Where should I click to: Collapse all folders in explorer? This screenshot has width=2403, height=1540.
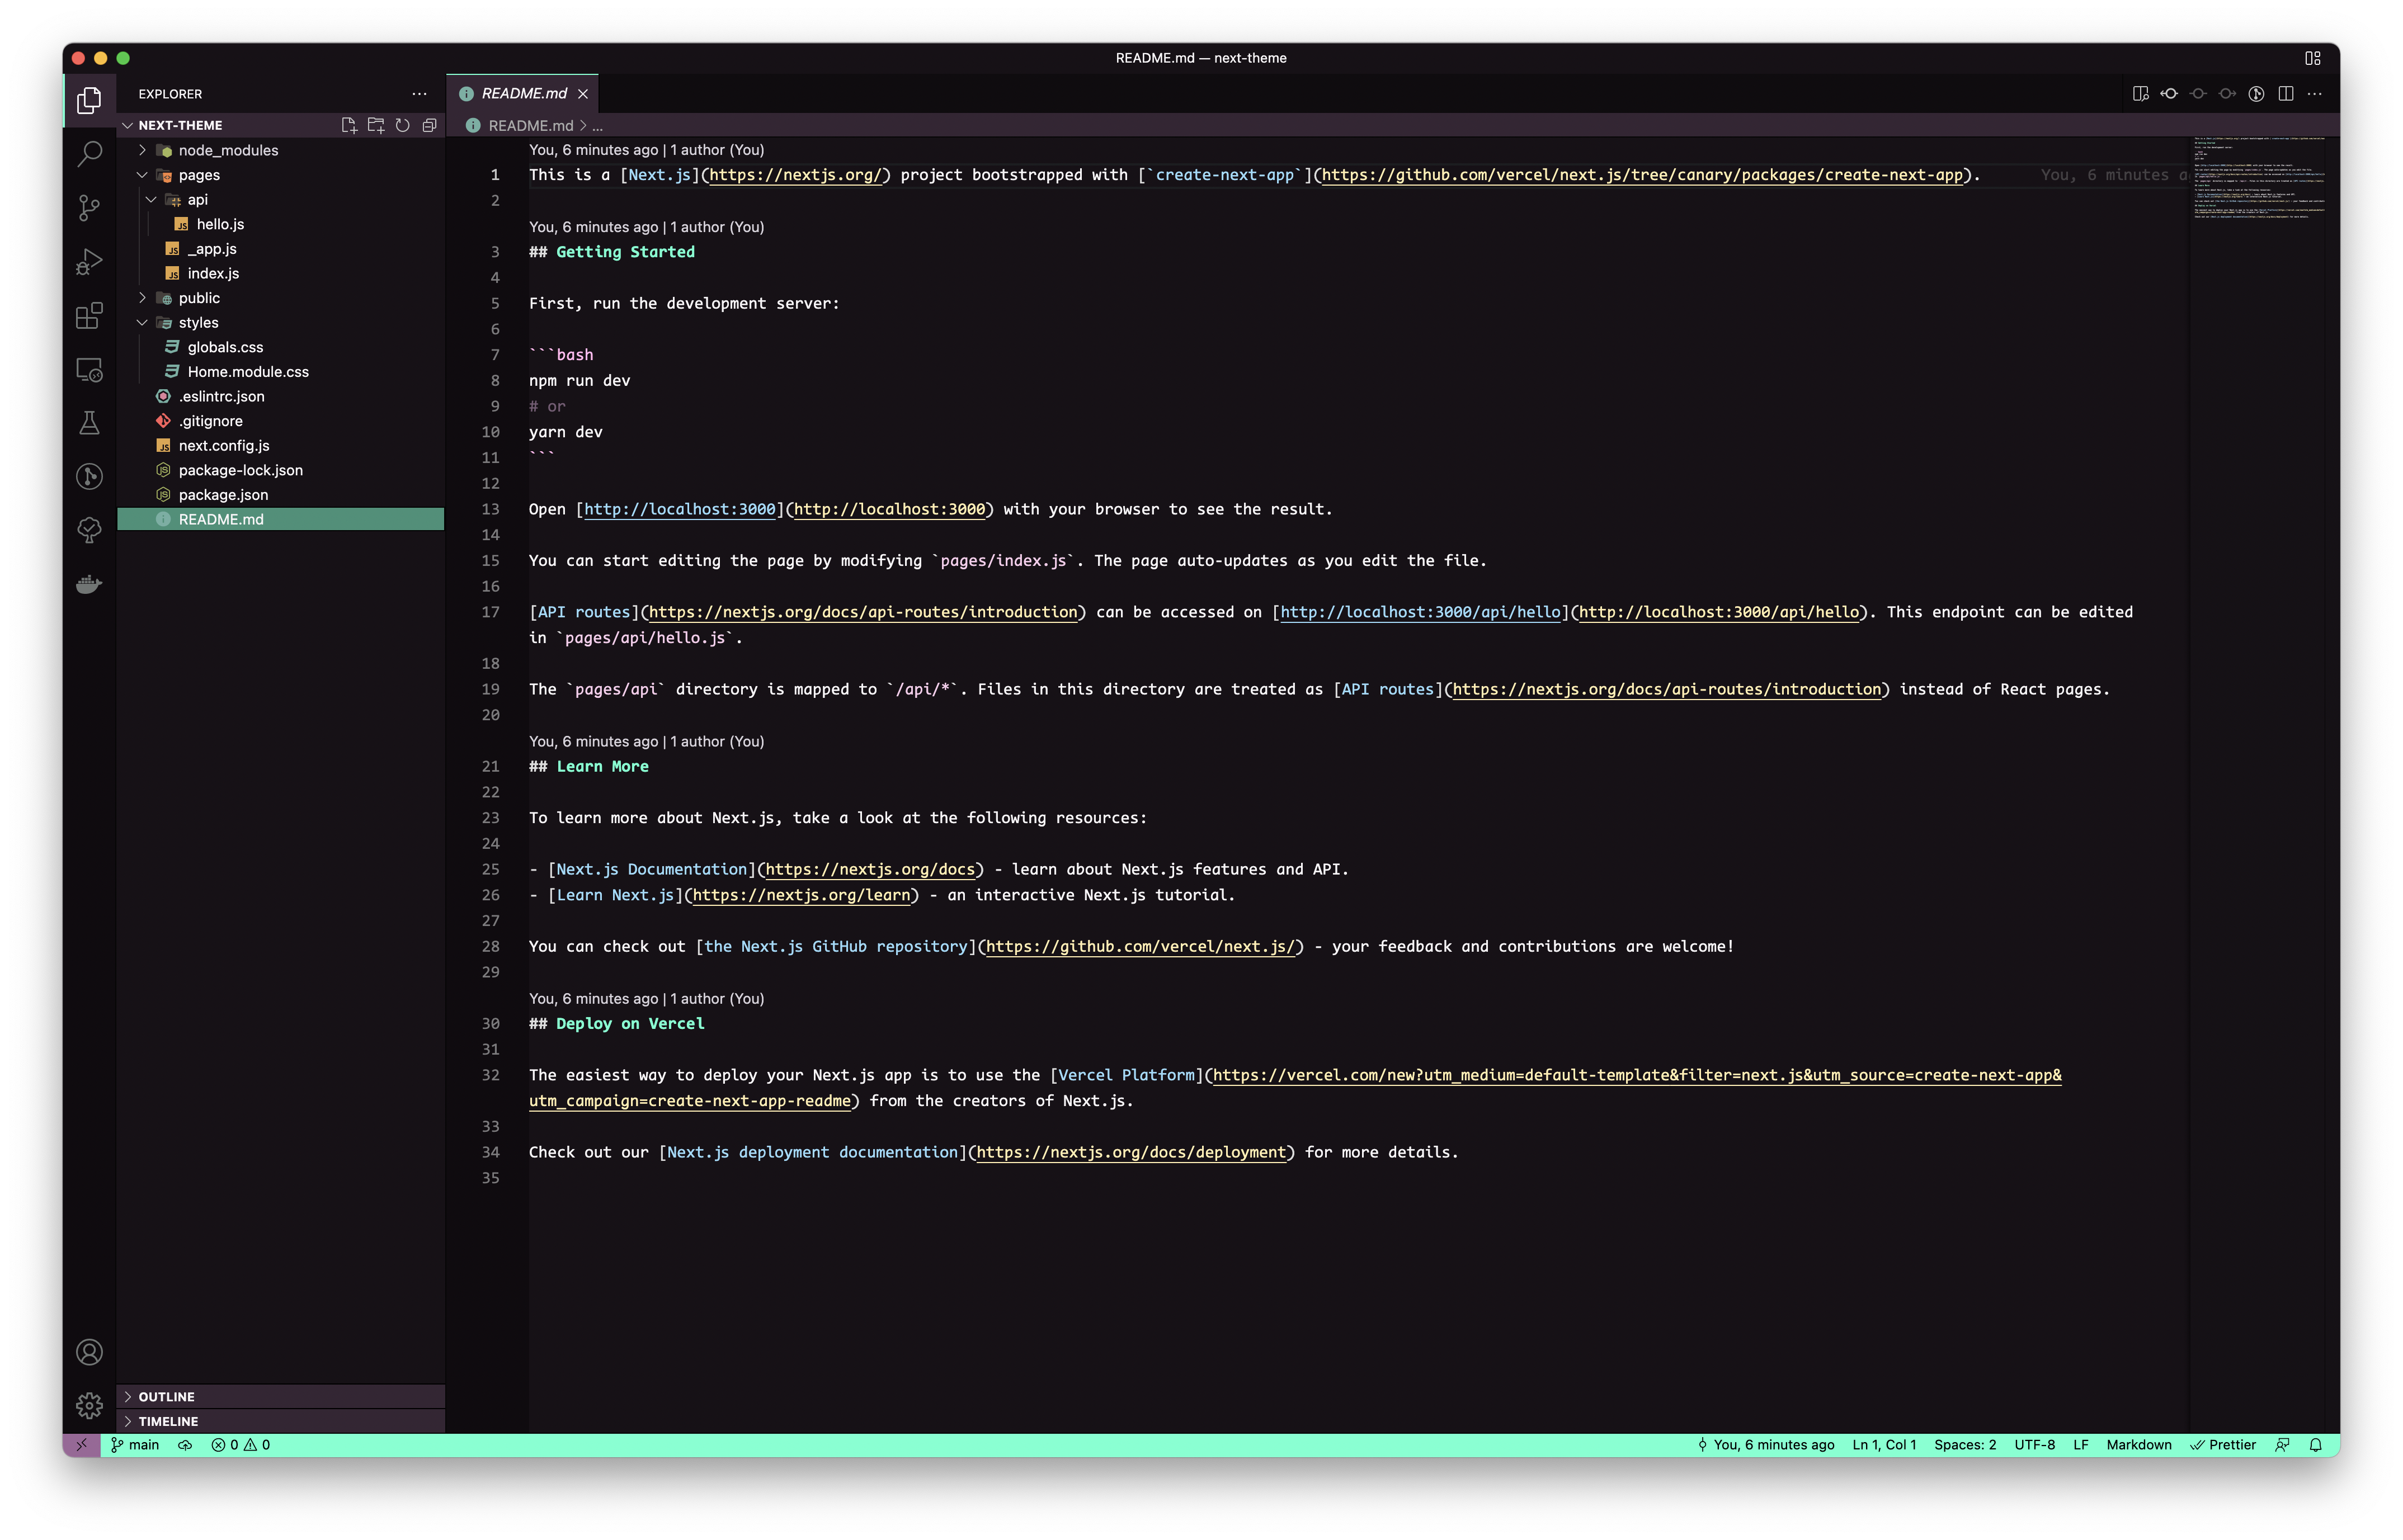coord(429,125)
